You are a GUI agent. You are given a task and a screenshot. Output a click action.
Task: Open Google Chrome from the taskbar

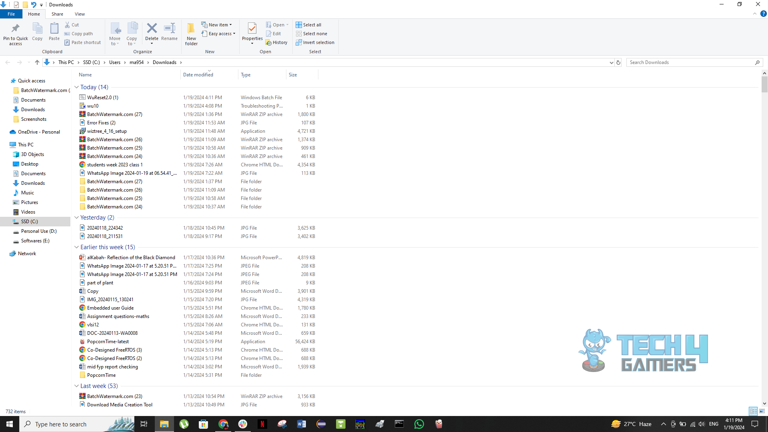tap(224, 424)
